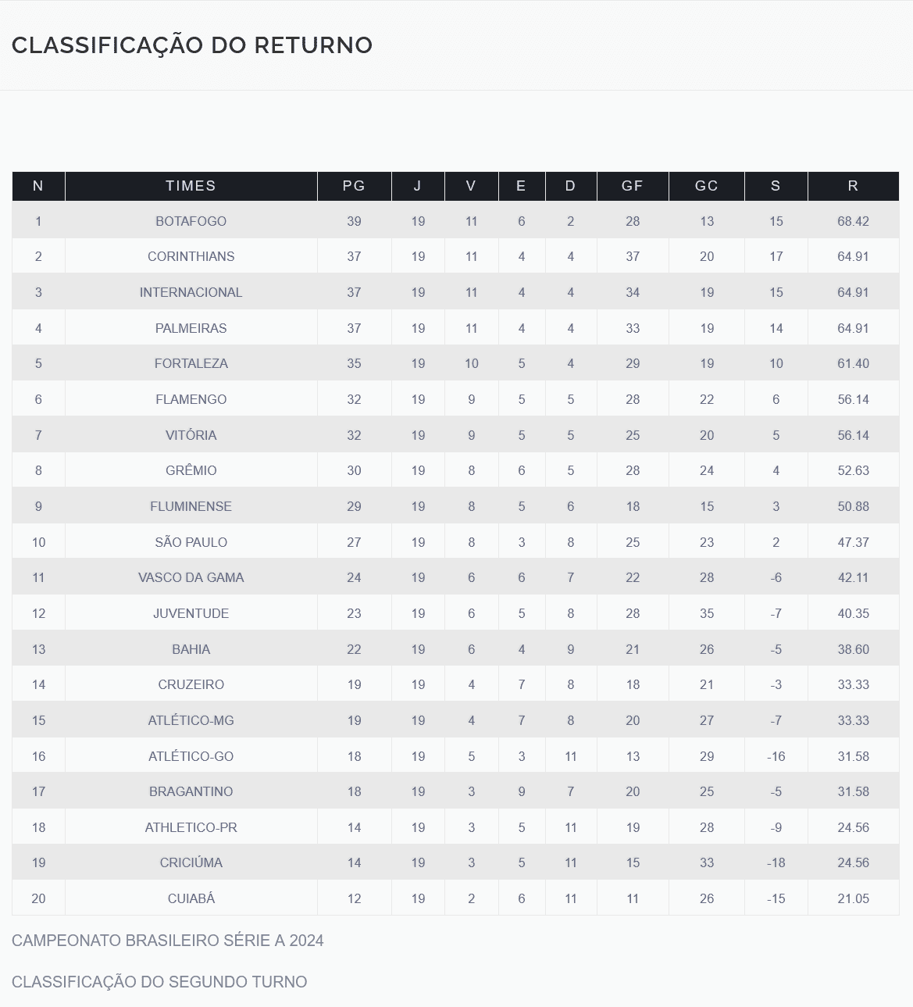This screenshot has height=1007, width=913.
Task: Click the Classificação do Retorno heading
Action: point(192,45)
